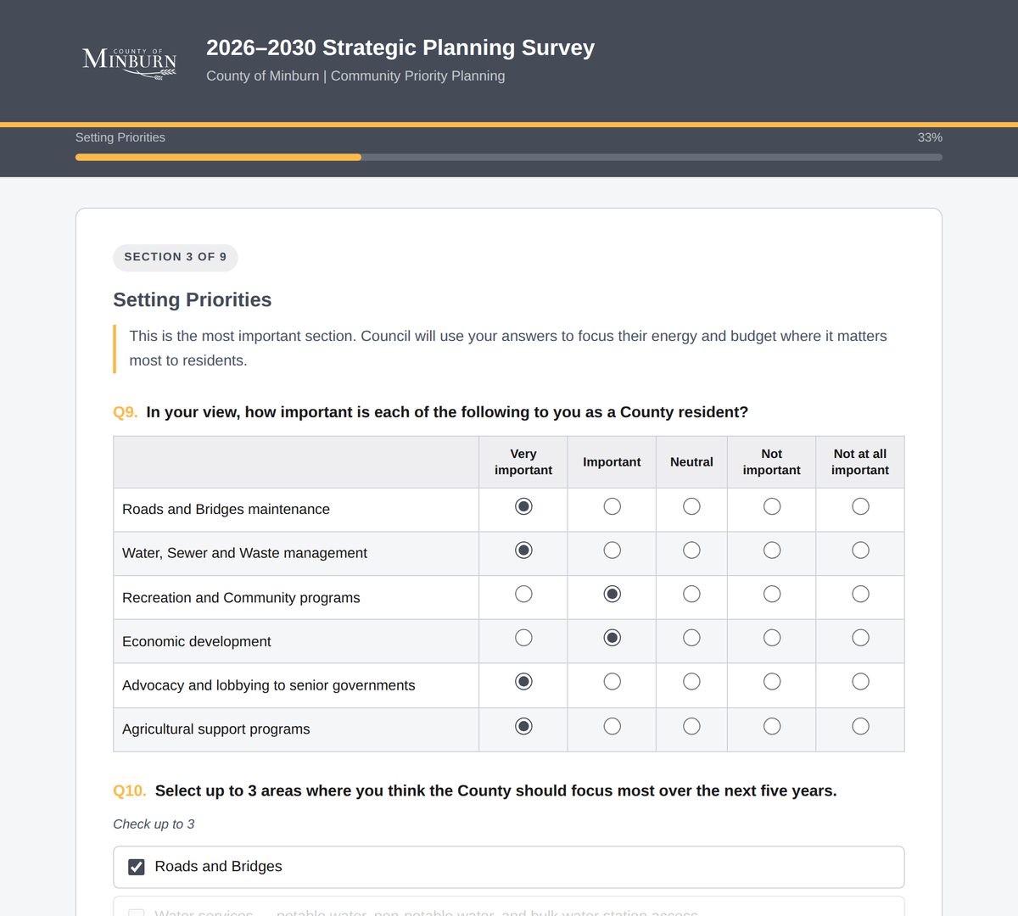Click the Setting Priorities heading
The width and height of the screenshot is (1018, 916).
click(193, 299)
